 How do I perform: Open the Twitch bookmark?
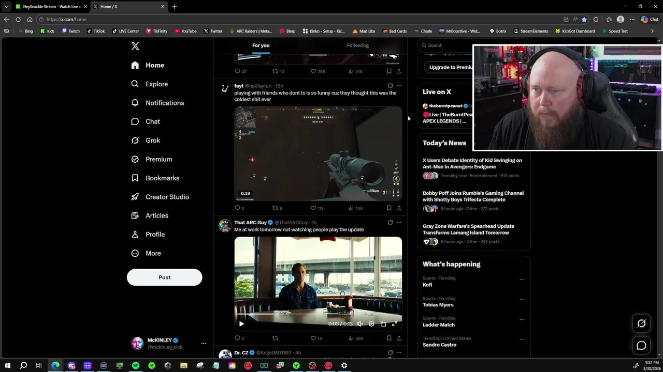pos(70,31)
